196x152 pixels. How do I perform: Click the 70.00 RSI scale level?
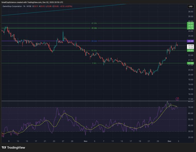pos(190,107)
